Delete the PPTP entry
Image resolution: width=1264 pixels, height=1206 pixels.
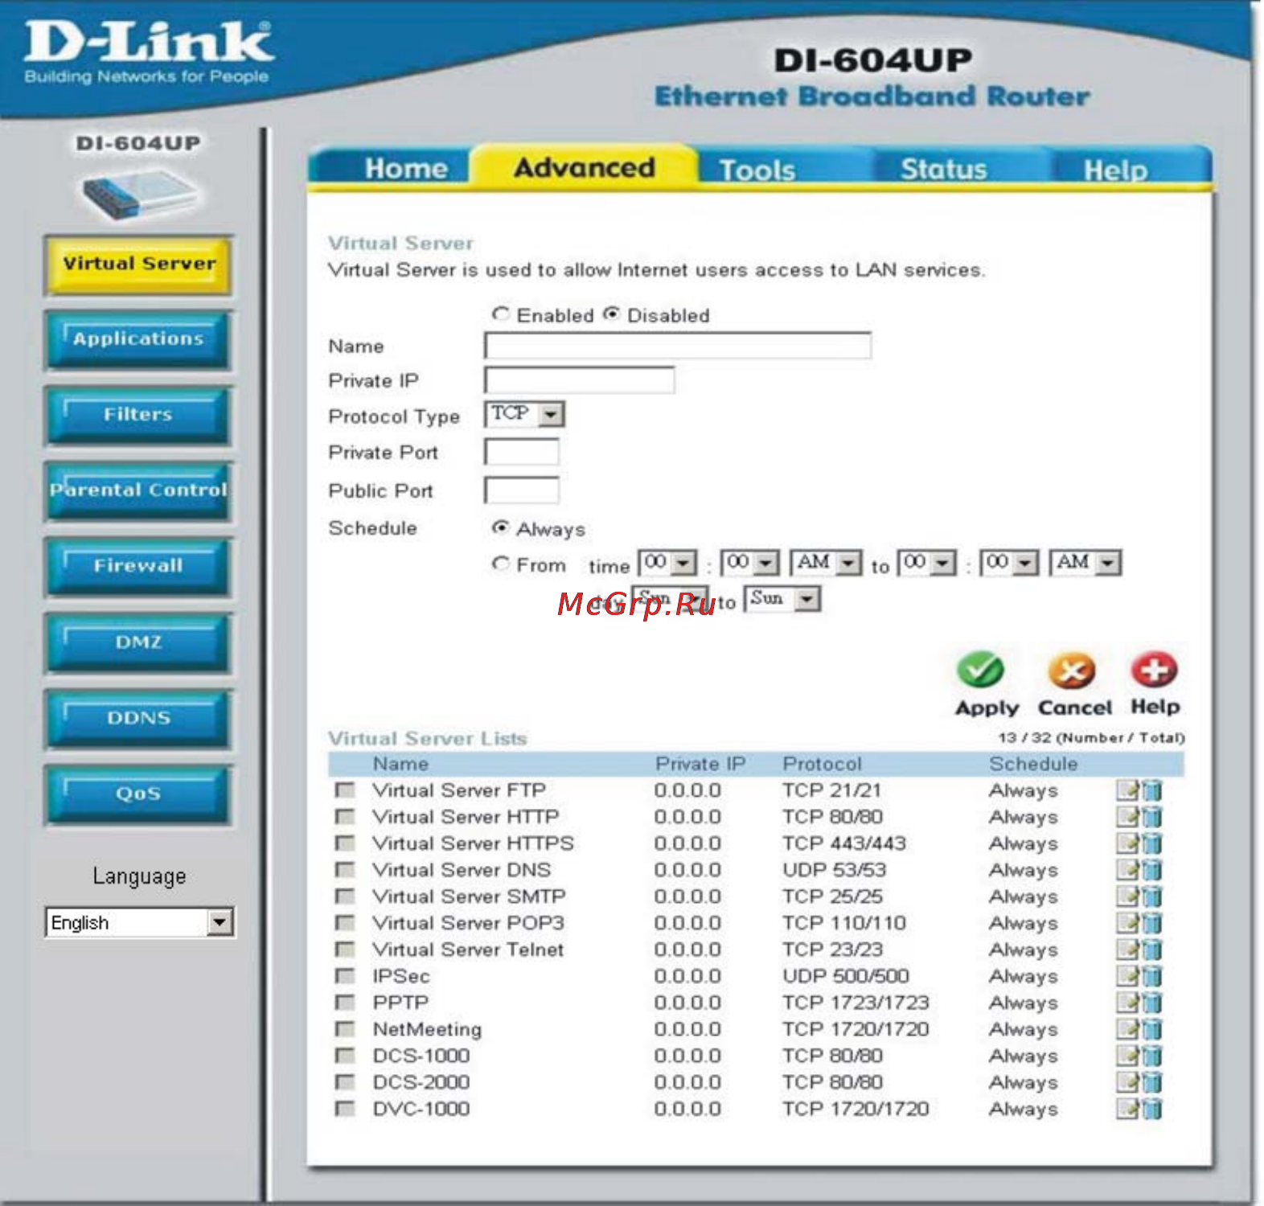[1152, 1003]
